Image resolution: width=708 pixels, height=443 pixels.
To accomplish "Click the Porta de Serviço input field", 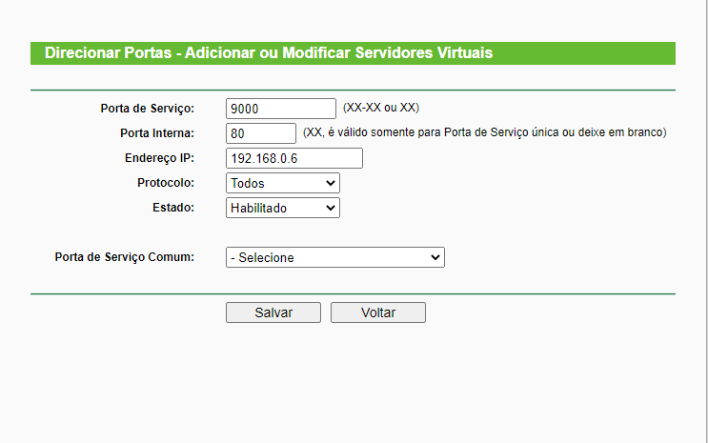I will [281, 109].
